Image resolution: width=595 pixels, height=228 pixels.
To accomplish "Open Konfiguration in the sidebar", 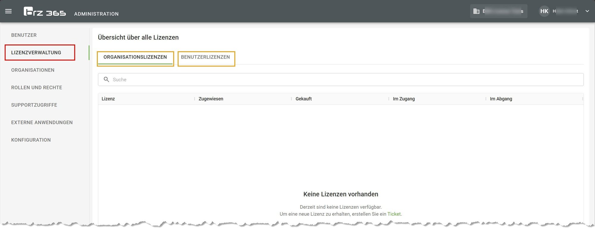I will tap(31, 140).
